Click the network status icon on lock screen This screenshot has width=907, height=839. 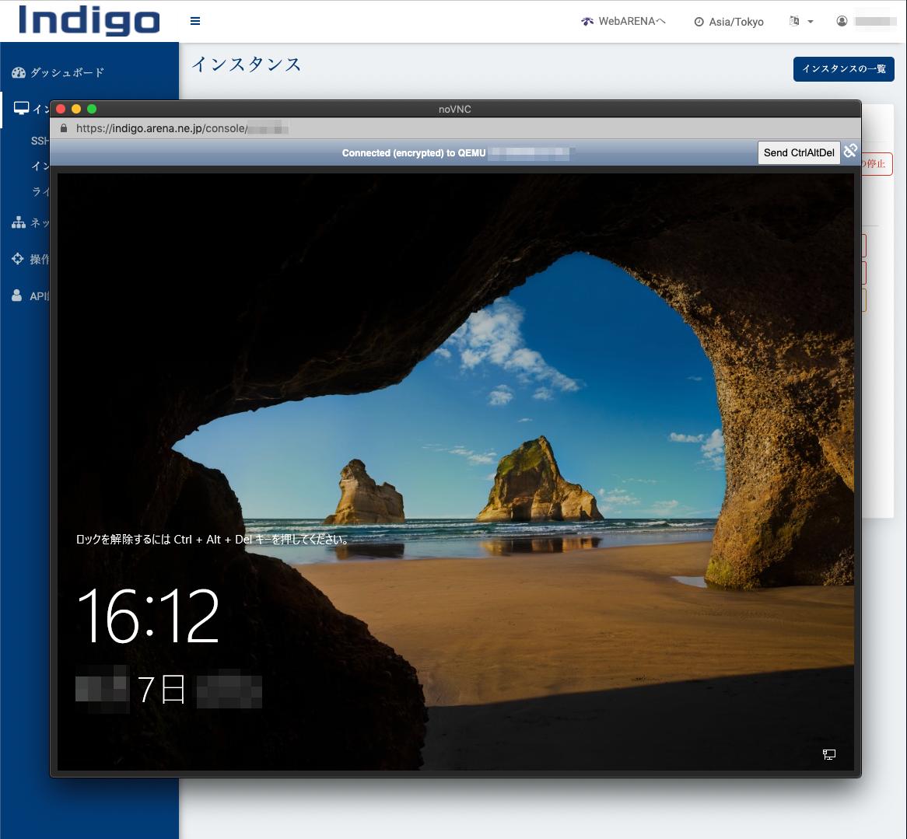pos(829,754)
